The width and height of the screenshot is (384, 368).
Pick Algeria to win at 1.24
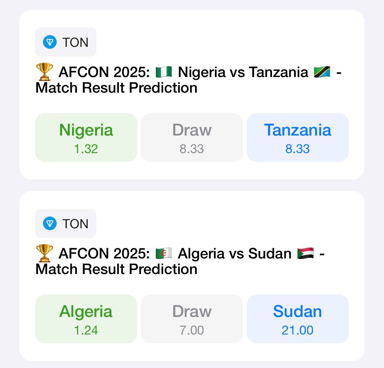tap(86, 319)
